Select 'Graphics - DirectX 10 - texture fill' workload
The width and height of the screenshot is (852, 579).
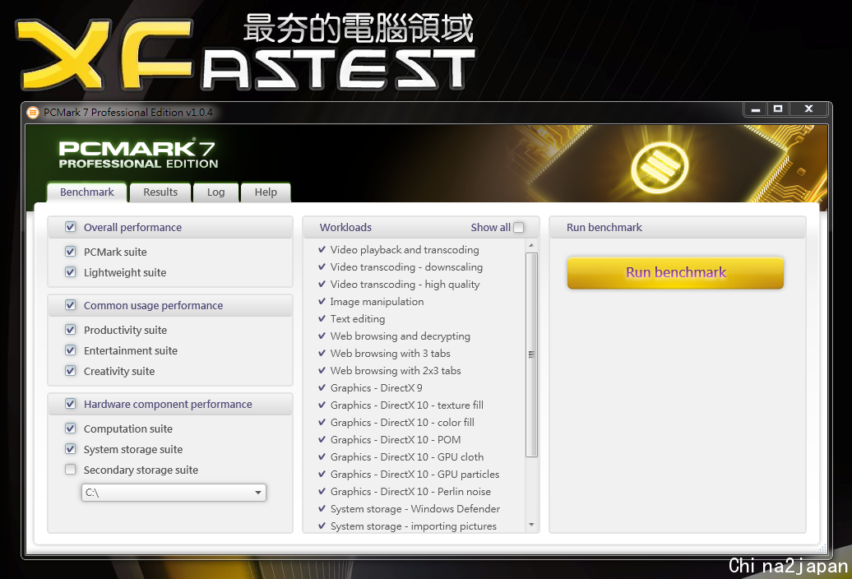click(x=407, y=405)
